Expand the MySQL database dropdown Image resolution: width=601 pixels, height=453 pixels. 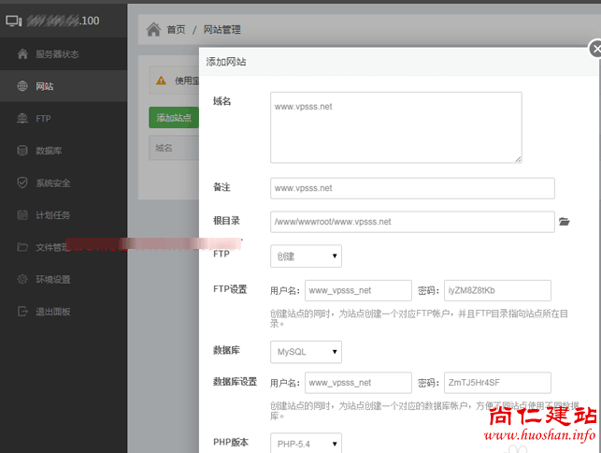pyautogui.click(x=306, y=352)
